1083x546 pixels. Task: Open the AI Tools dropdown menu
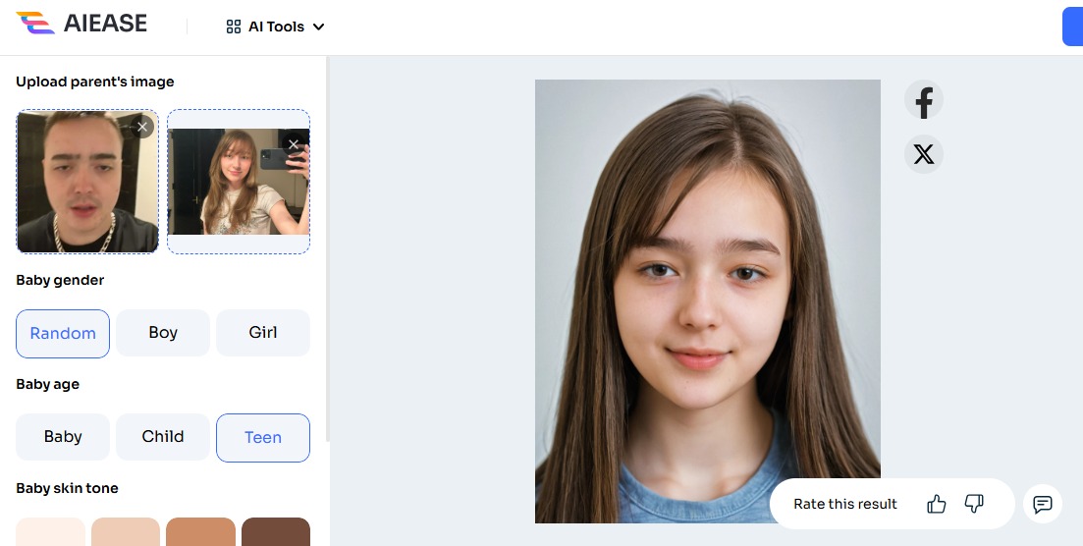click(276, 27)
